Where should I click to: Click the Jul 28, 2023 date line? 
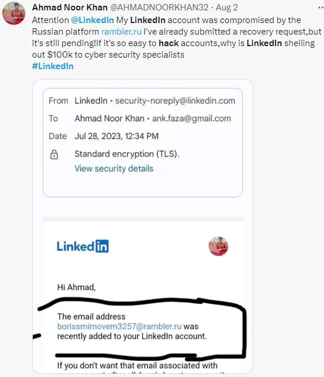click(x=117, y=136)
